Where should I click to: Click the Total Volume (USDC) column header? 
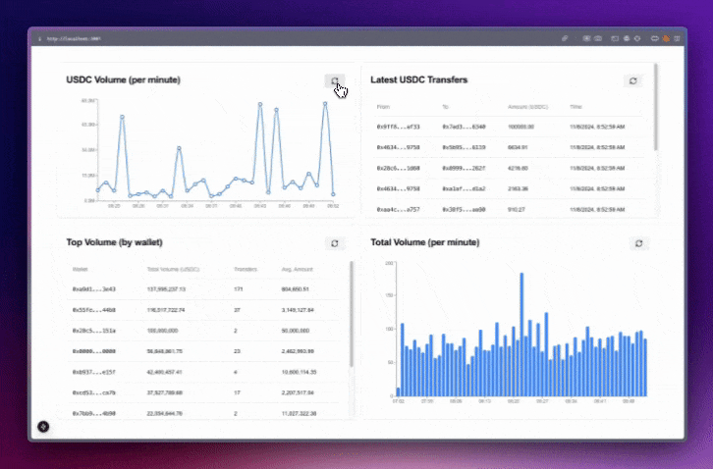coord(173,270)
